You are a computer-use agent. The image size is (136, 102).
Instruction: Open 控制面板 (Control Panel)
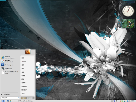pyautogui.click(x=24, y=86)
